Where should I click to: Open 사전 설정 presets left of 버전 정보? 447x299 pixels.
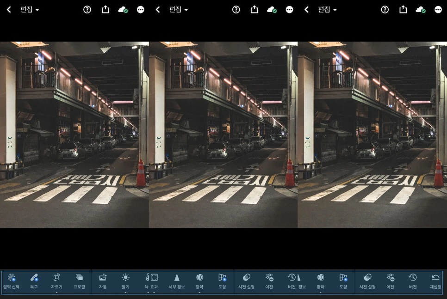coord(246,281)
